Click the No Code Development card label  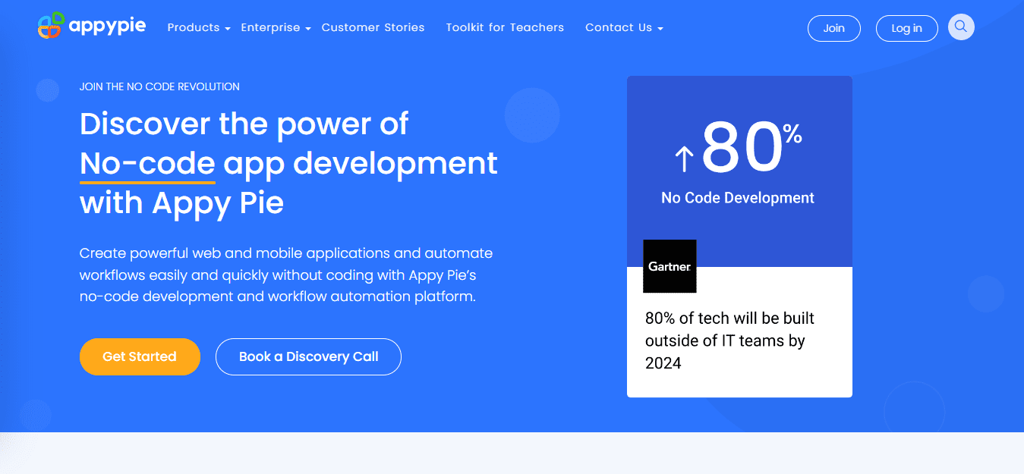pos(738,198)
